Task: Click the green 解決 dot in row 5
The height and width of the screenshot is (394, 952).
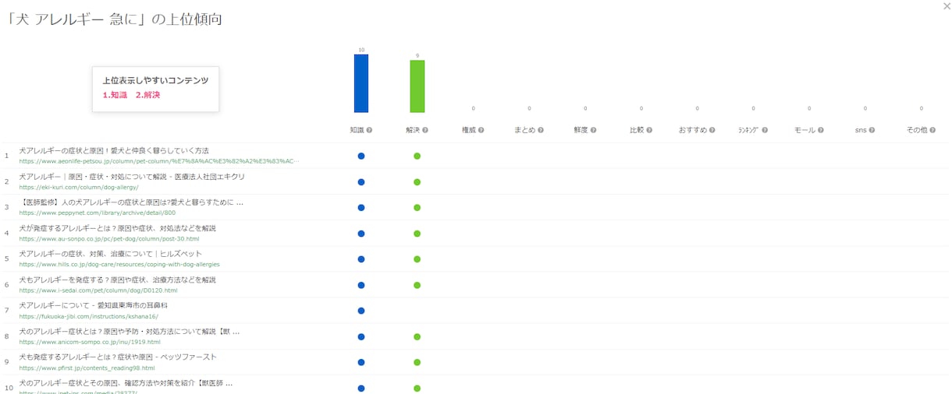Action: (x=417, y=259)
